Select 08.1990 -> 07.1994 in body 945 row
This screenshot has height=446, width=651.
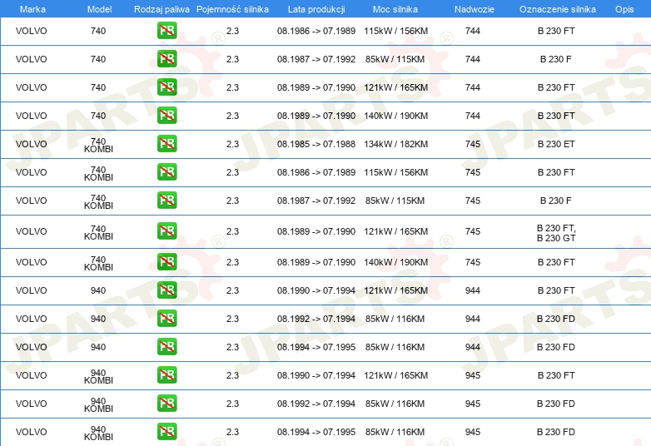316,375
